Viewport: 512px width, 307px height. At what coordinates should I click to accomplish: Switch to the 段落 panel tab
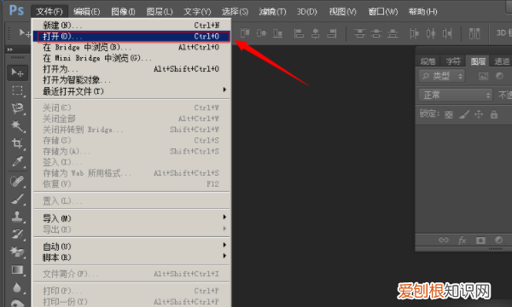pos(428,61)
